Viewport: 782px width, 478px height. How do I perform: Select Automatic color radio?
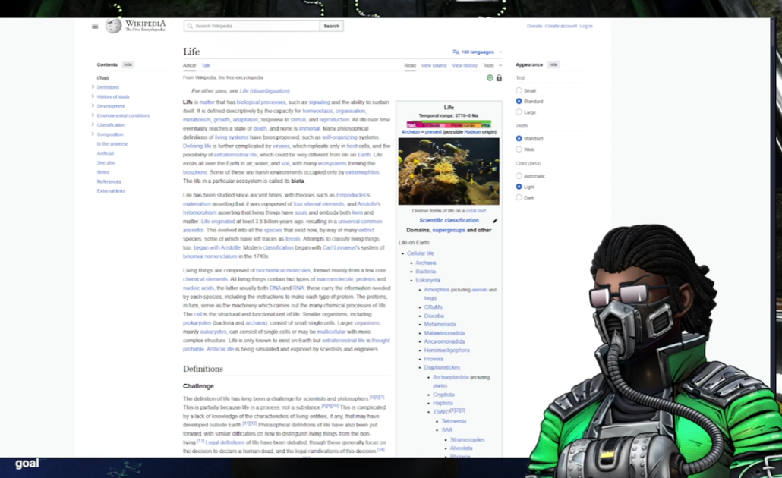[519, 175]
